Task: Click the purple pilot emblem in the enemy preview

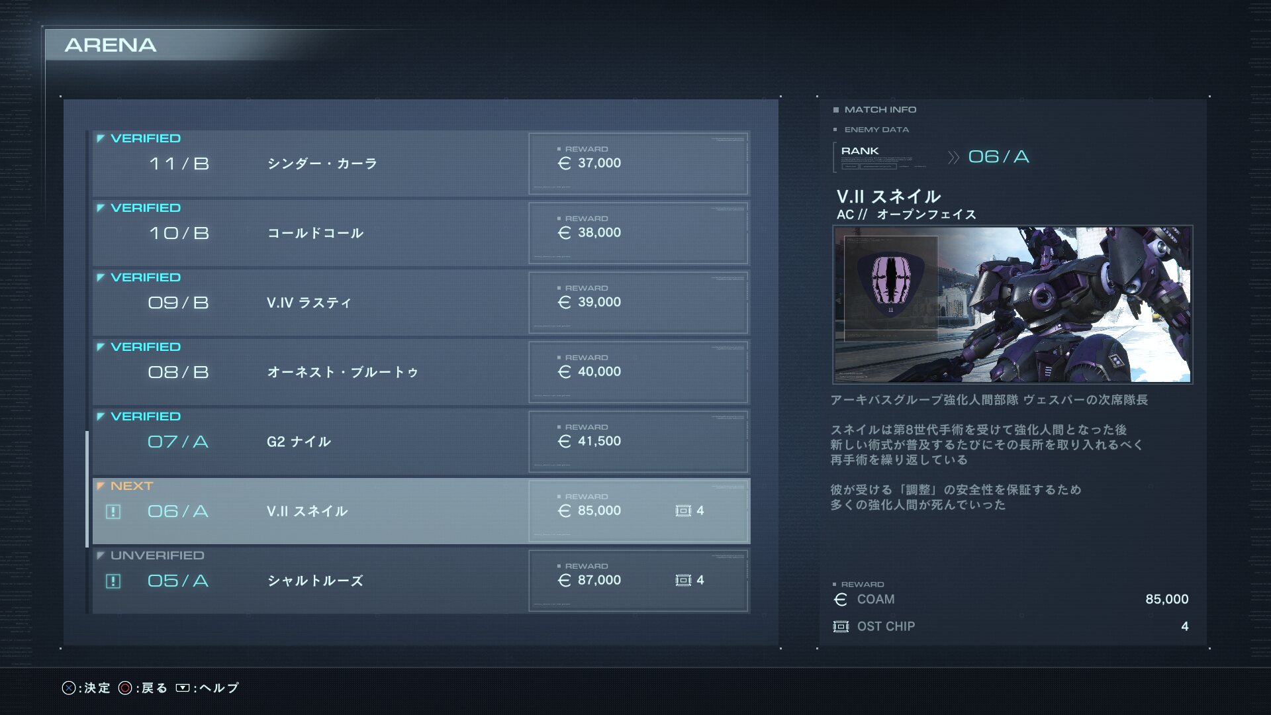Action: point(890,285)
